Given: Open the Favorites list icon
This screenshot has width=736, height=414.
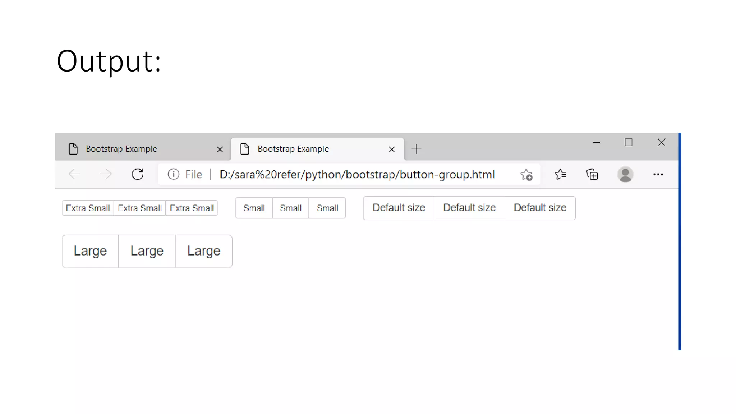Looking at the screenshot, I should [x=560, y=174].
